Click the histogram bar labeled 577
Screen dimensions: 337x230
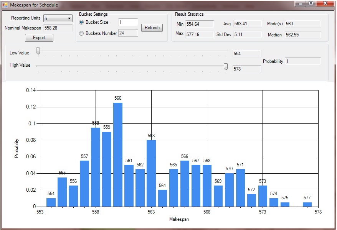(x=307, y=204)
